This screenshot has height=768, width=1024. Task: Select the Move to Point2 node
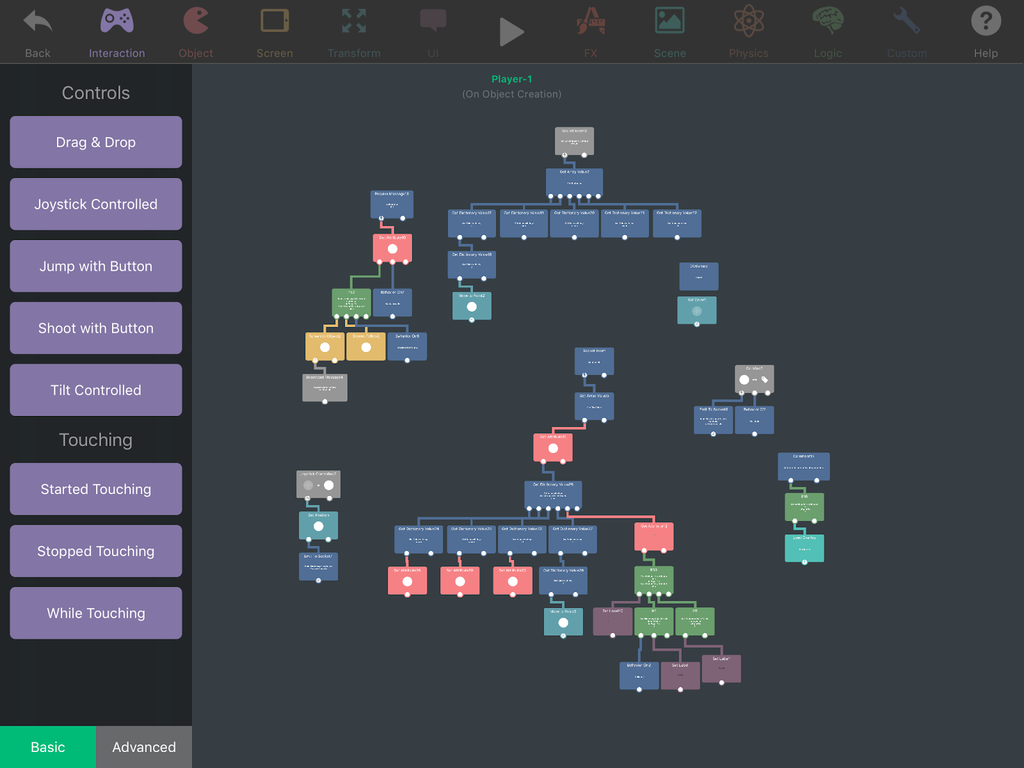pos(472,306)
